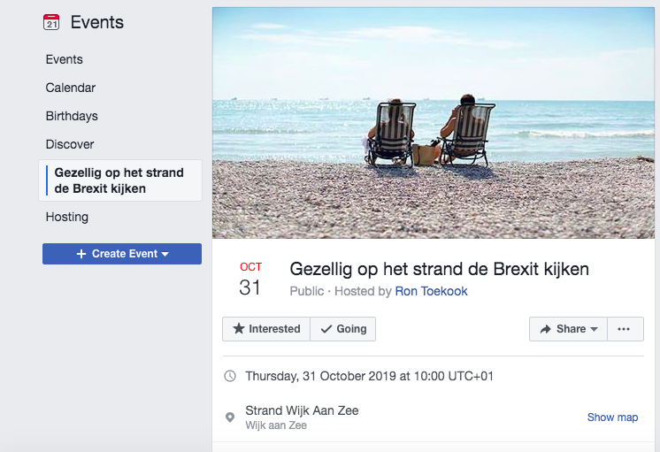Click the Show map link
Image resolution: width=660 pixels, height=452 pixels.
pos(612,418)
